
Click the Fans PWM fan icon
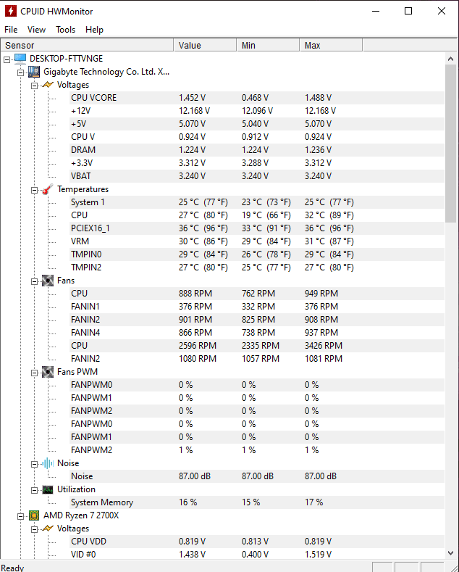click(48, 372)
